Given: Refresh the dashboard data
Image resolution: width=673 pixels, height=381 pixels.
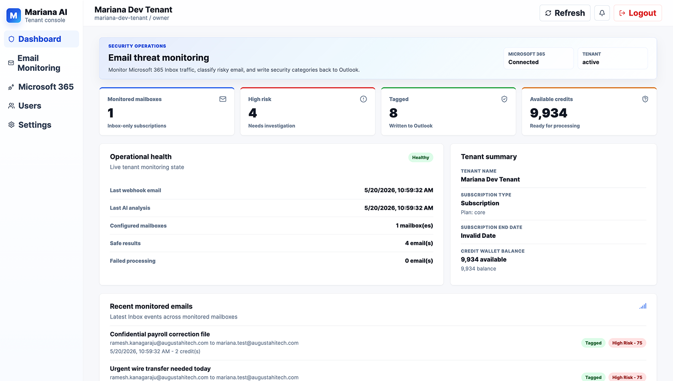Looking at the screenshot, I should pyautogui.click(x=565, y=13).
